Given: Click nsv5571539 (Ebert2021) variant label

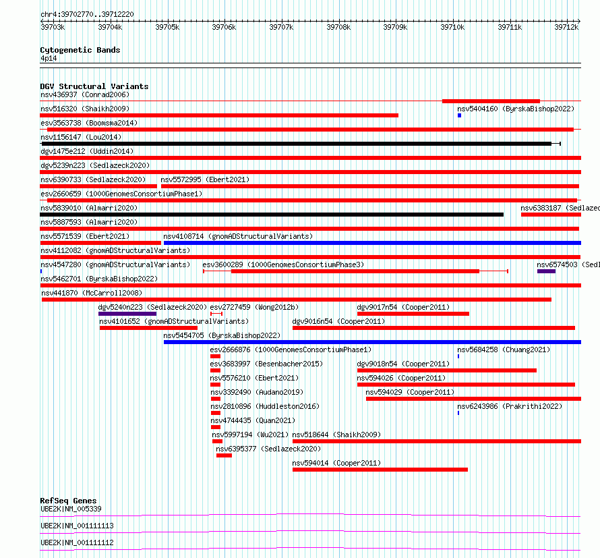Looking at the screenshot, I should point(85,236).
